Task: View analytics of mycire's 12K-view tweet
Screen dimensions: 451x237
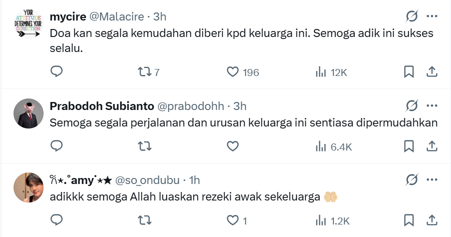Action: (321, 72)
